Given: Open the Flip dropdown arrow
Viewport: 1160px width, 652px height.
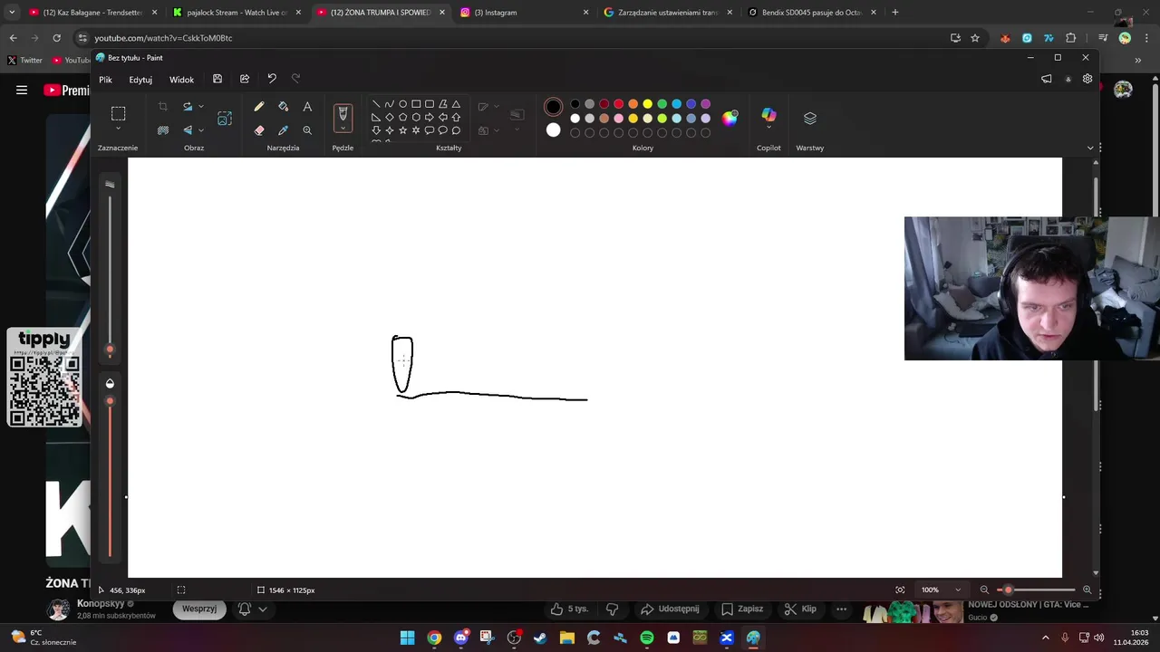Looking at the screenshot, I should [200, 130].
